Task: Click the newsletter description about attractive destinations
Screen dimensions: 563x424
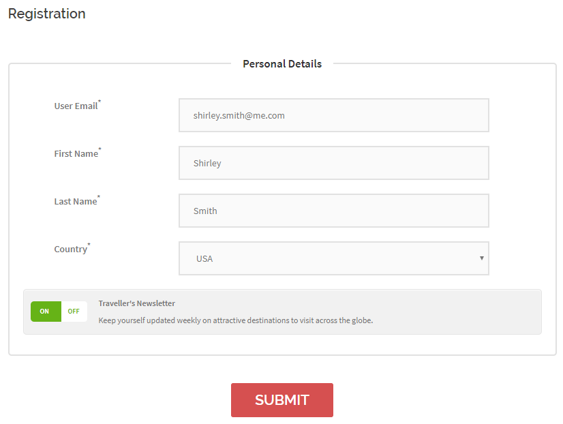Action: click(236, 320)
